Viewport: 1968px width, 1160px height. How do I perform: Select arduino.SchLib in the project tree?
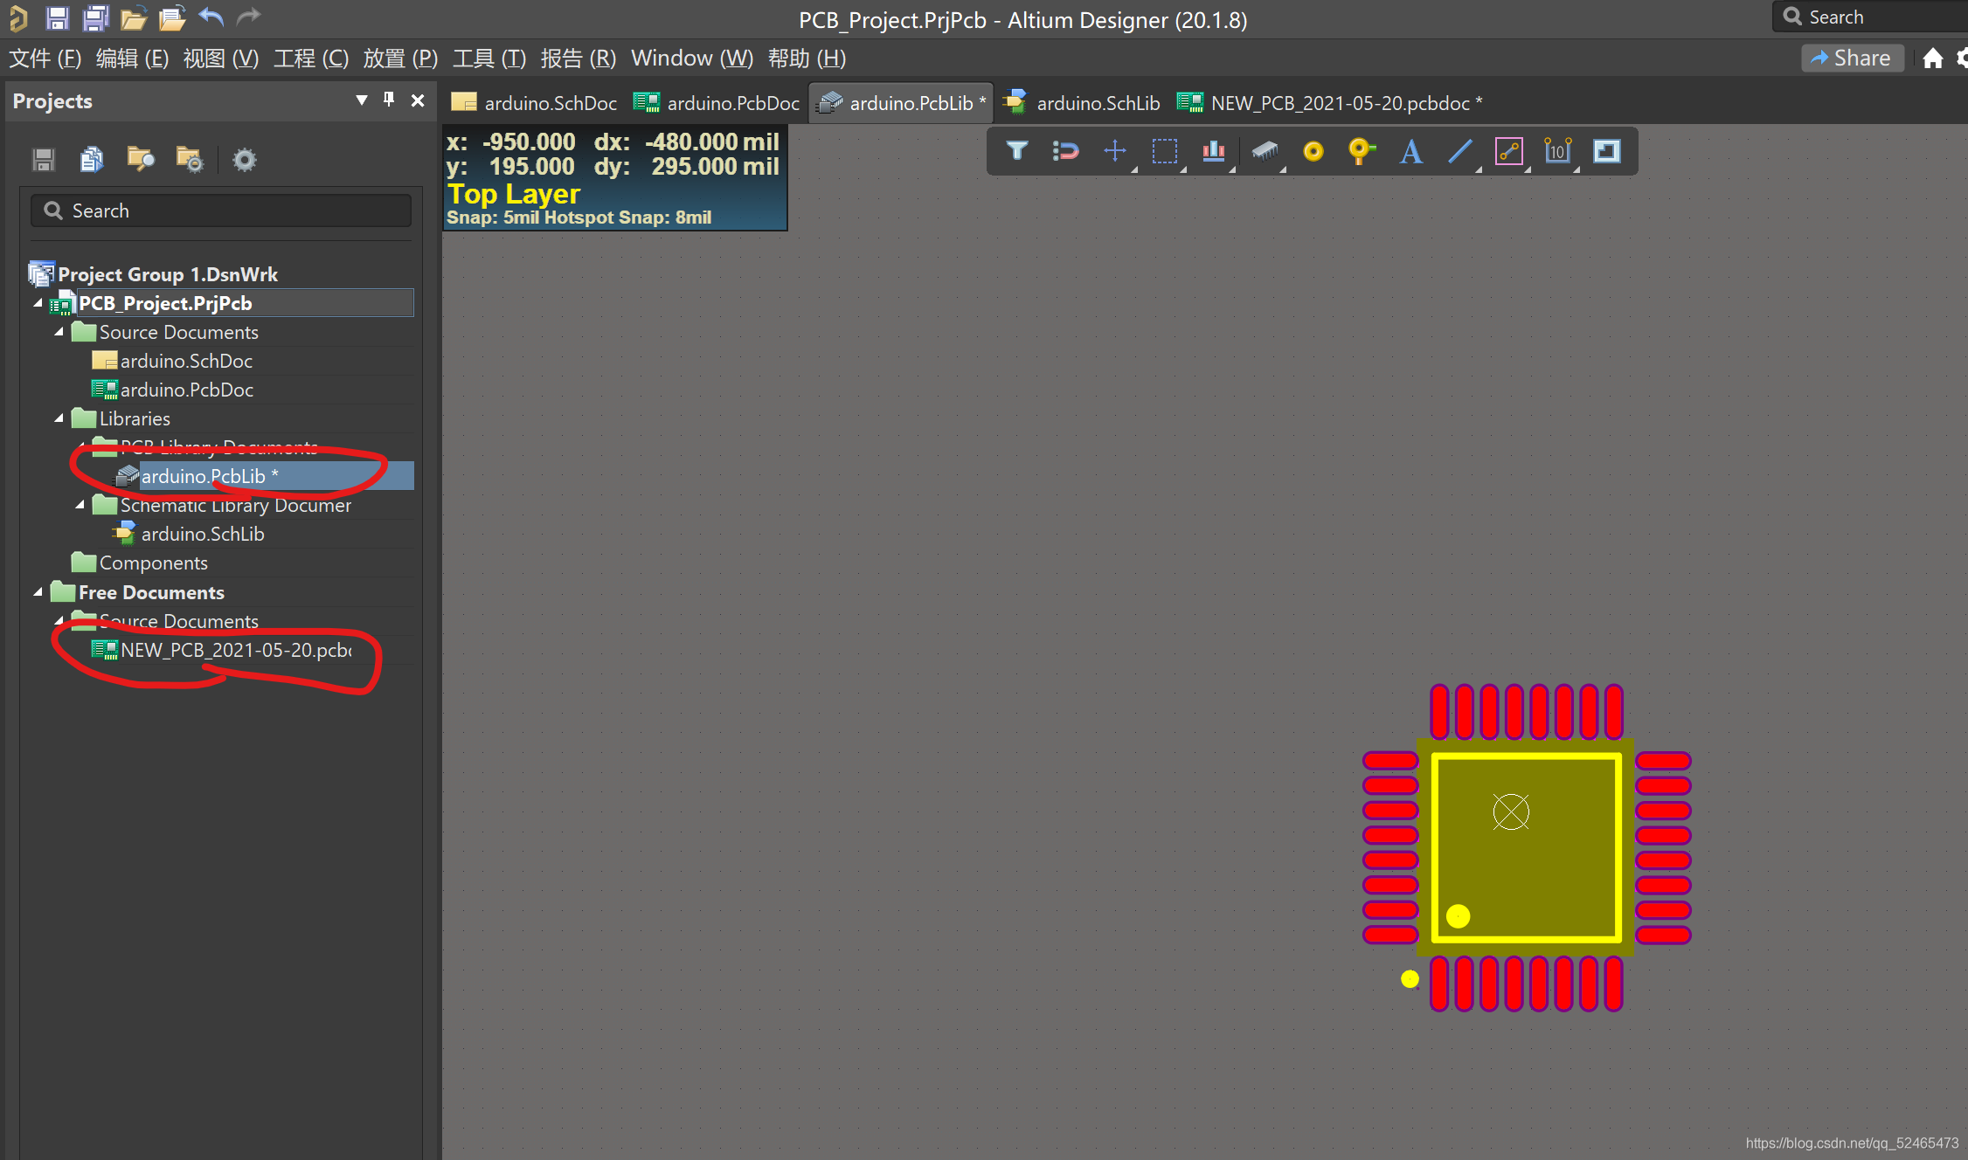(x=203, y=534)
